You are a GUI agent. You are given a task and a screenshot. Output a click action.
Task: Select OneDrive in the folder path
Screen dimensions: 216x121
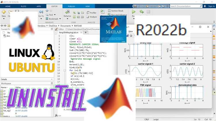point(53,26)
